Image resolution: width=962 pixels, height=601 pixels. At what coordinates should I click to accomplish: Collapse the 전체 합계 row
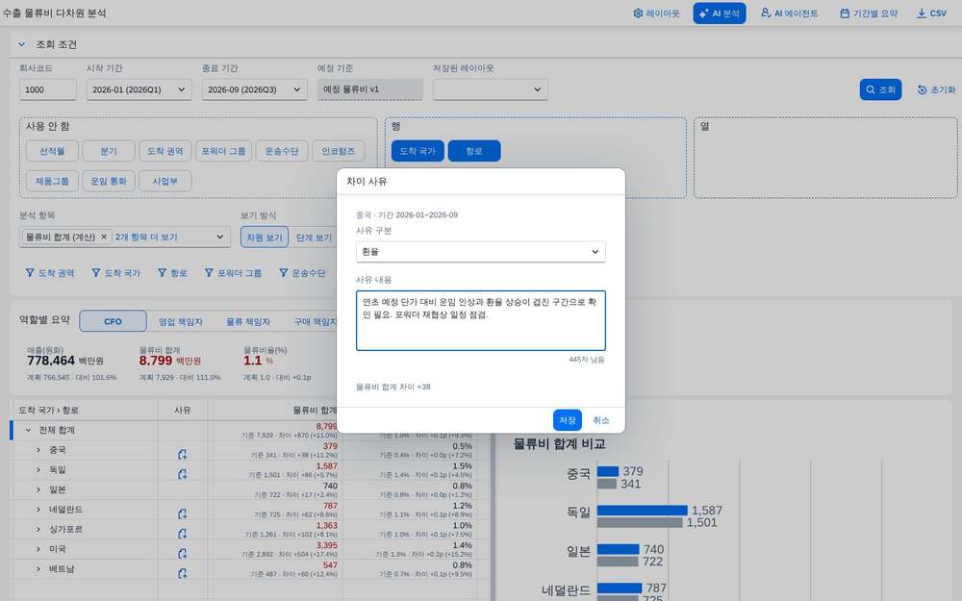coord(28,430)
